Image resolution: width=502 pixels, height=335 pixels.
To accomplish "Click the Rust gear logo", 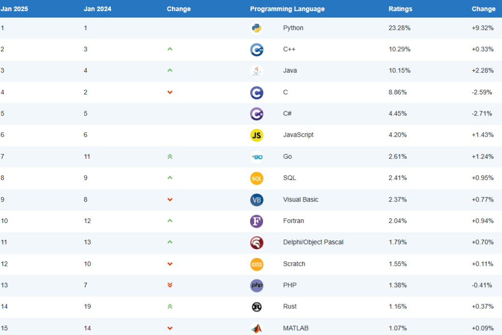I will [257, 307].
